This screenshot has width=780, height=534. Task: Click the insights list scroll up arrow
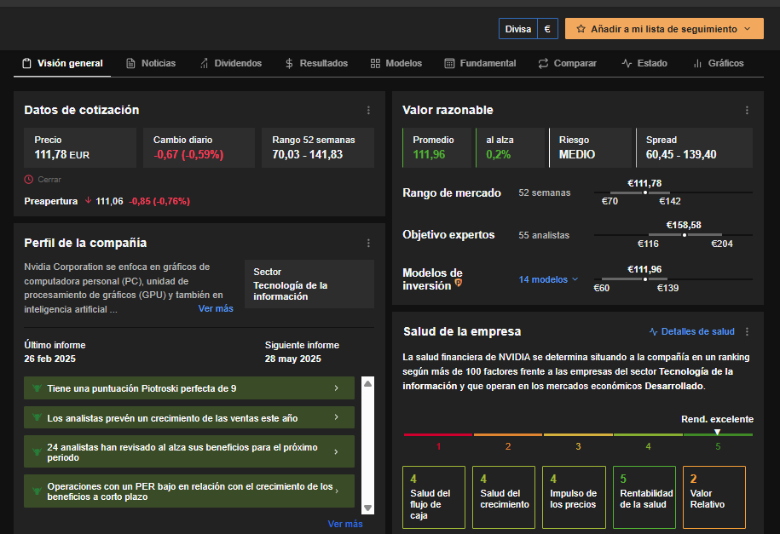click(368, 383)
